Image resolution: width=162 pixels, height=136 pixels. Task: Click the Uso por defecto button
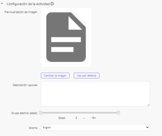(87, 76)
